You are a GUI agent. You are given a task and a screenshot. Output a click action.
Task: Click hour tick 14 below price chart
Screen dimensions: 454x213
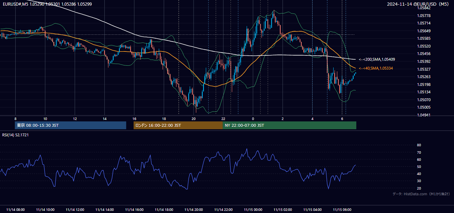click(104, 119)
